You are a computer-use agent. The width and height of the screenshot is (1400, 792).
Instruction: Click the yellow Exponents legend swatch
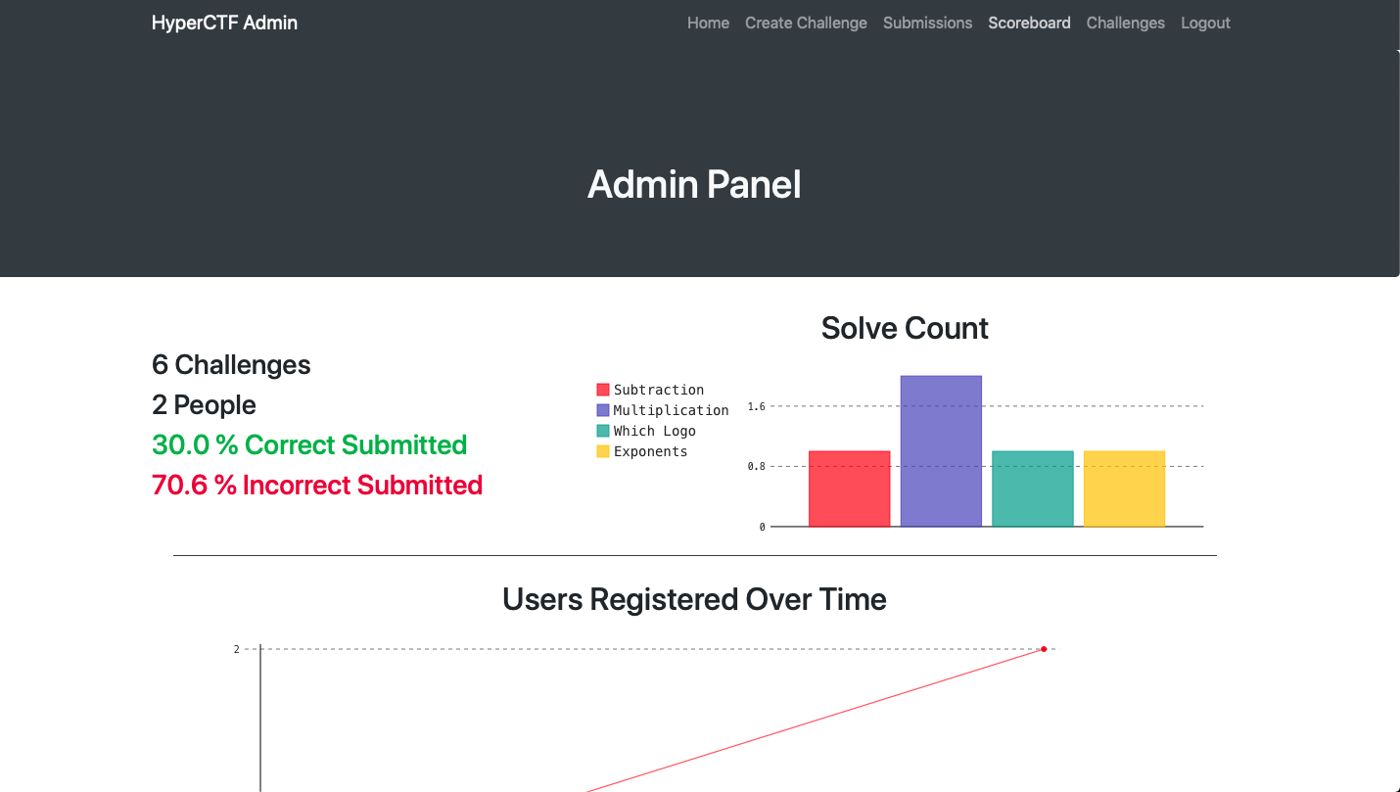point(603,451)
